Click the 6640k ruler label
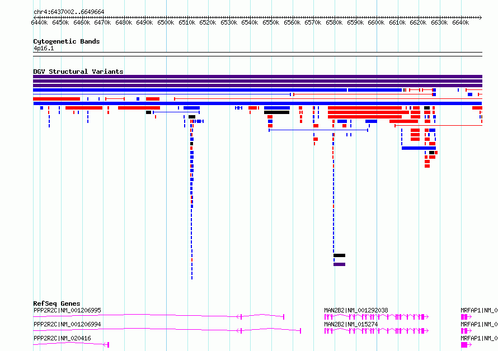 pyautogui.click(x=461, y=22)
